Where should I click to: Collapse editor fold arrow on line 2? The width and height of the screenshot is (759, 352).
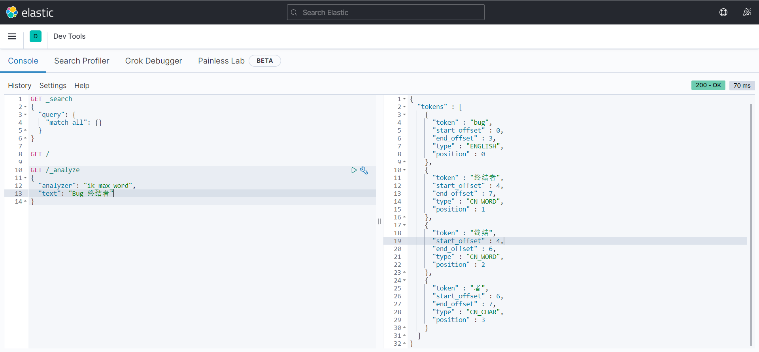pyautogui.click(x=25, y=107)
